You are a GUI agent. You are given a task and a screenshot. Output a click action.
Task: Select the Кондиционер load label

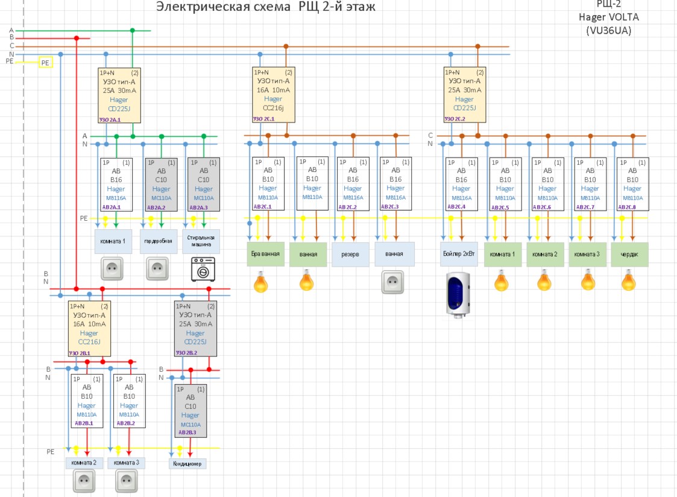click(187, 464)
